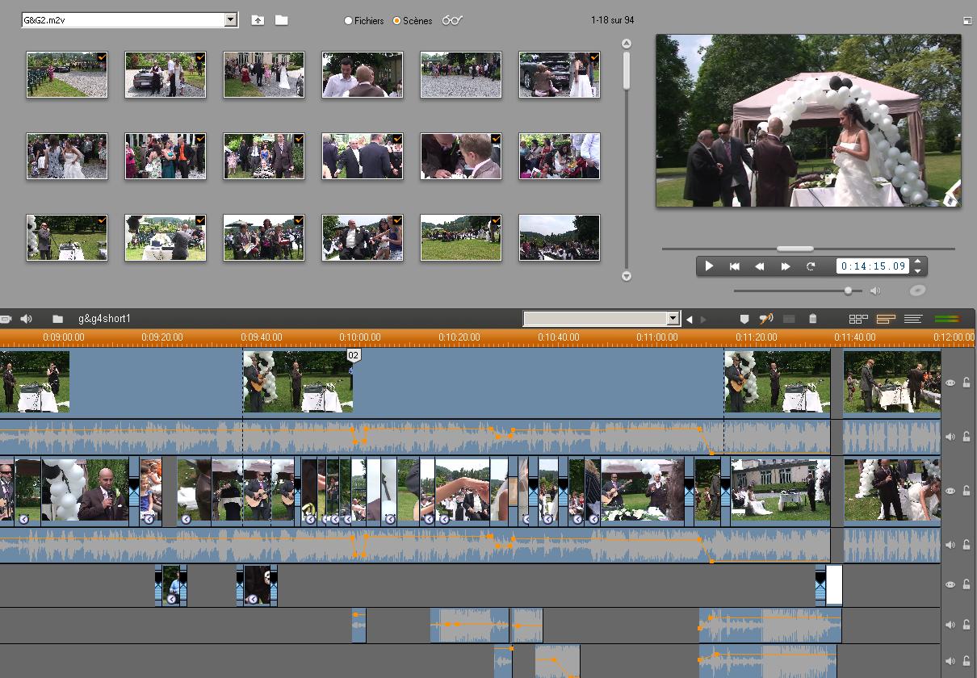Lock the third video overlay track
The width and height of the screenshot is (977, 678).
coord(967,585)
